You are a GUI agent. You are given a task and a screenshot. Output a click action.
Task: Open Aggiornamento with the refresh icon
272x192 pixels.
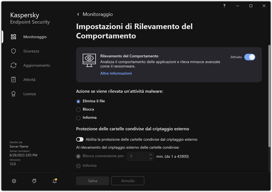pos(13,65)
